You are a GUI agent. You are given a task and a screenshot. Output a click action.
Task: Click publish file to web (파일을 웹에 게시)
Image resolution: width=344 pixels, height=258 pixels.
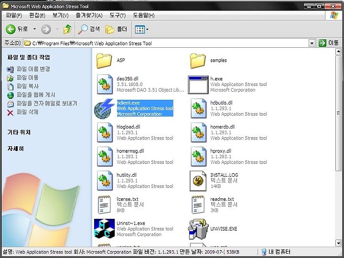click(x=31, y=95)
